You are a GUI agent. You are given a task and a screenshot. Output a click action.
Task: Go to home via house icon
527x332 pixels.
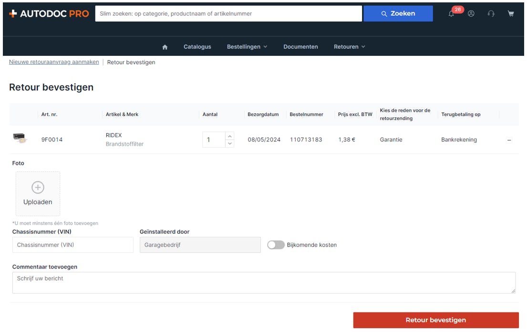(165, 47)
